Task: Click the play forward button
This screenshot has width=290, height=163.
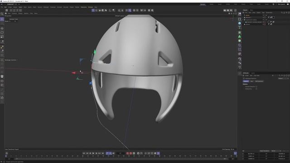Action: [x=93, y=153]
